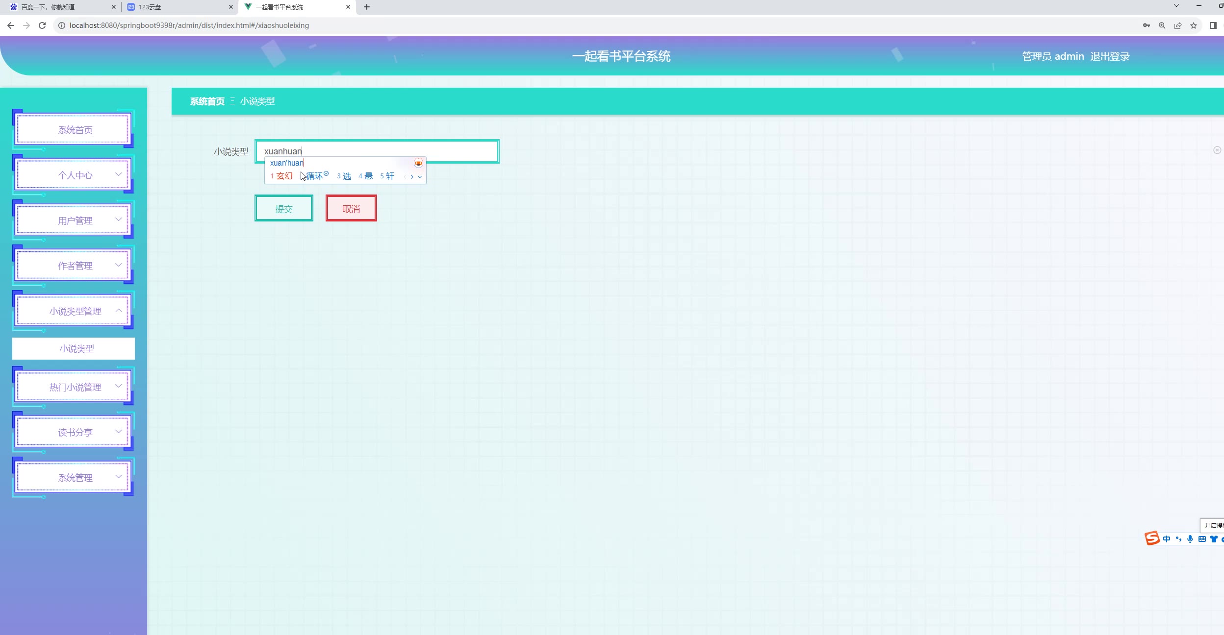Collapse the 小说类型管理 menu
Screen dimensions: 1224x635
(74, 311)
